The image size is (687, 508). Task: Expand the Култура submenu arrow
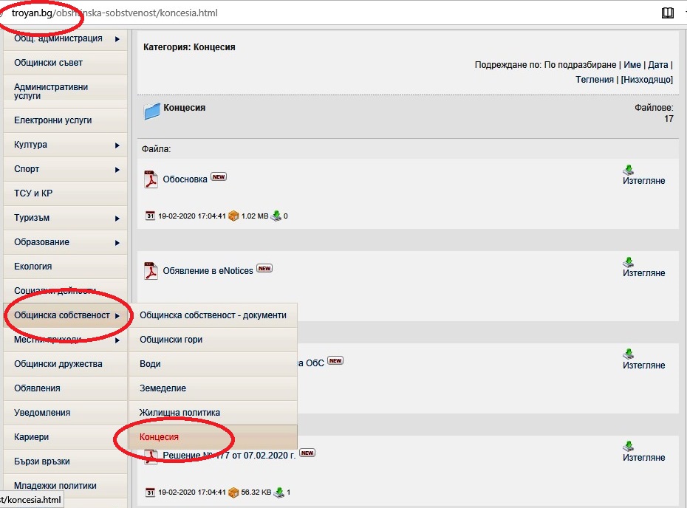117,145
